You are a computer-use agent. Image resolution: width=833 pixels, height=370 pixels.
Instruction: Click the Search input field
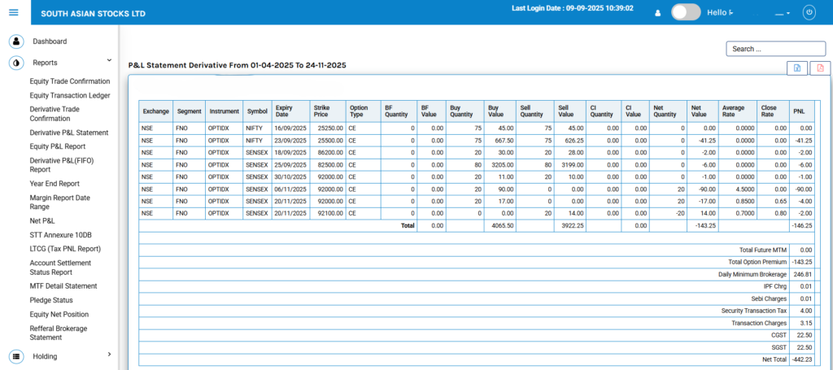pos(775,49)
